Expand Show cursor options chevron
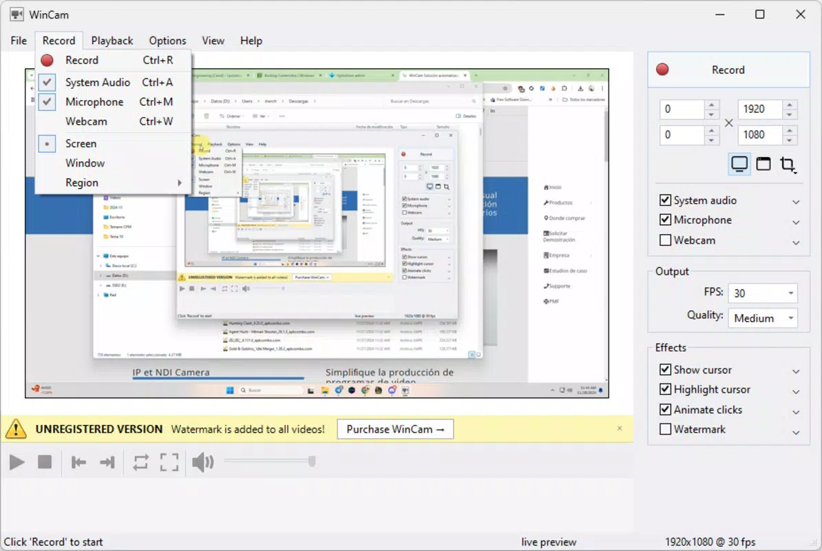The image size is (822, 551). (x=796, y=372)
